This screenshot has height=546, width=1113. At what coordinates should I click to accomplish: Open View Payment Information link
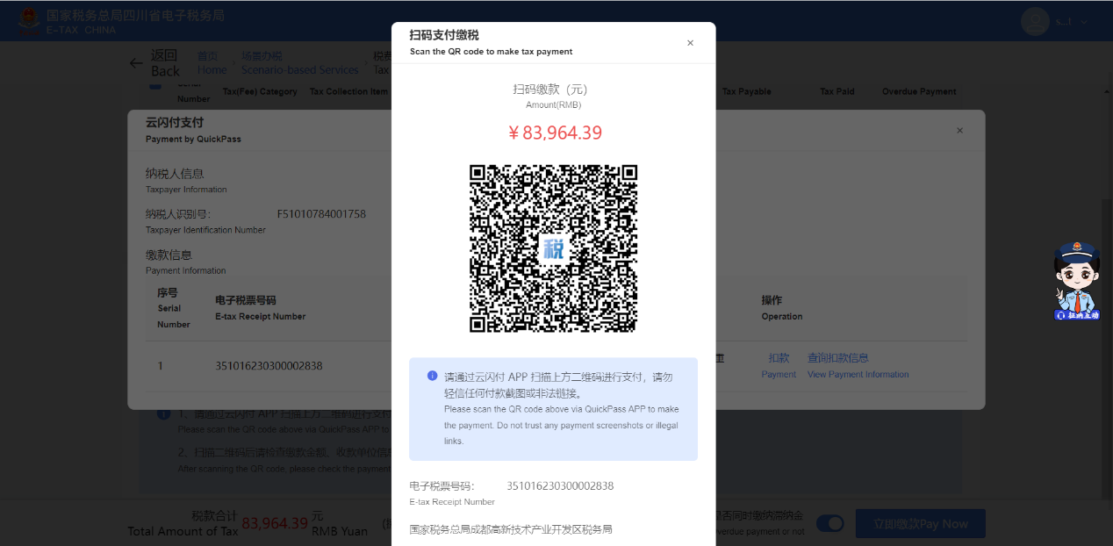tap(858, 365)
